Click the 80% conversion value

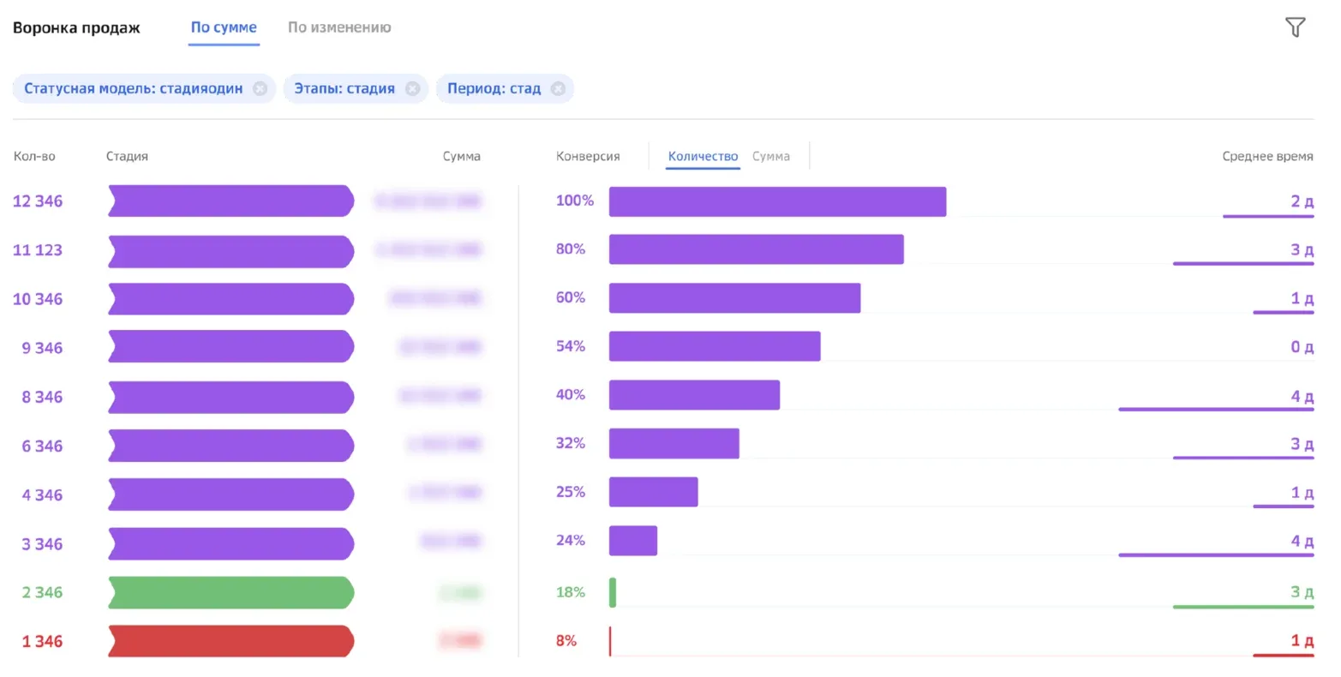point(571,249)
